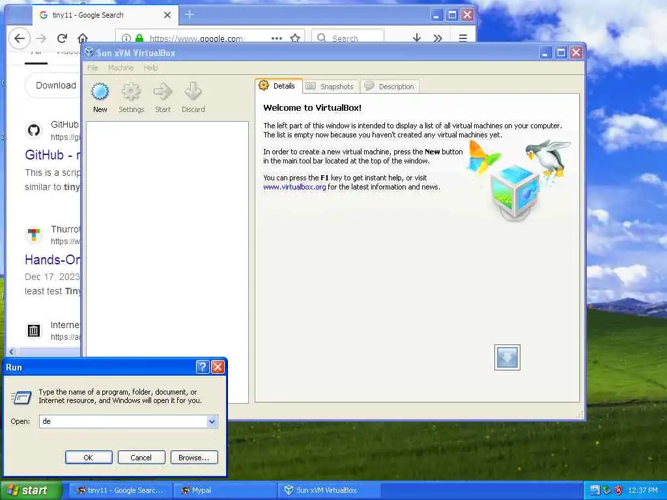
Task: Switch to tiny11 Google Search taskbar item
Action: coord(121,490)
